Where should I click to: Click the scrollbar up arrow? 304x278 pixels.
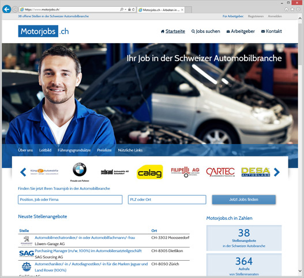[x=300, y=18]
